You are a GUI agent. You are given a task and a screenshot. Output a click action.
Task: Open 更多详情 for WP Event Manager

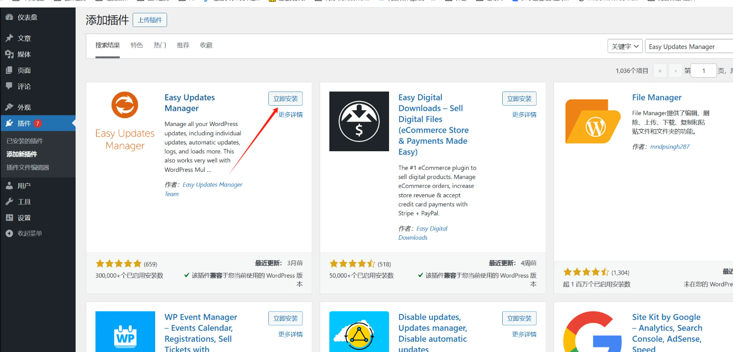click(290, 334)
